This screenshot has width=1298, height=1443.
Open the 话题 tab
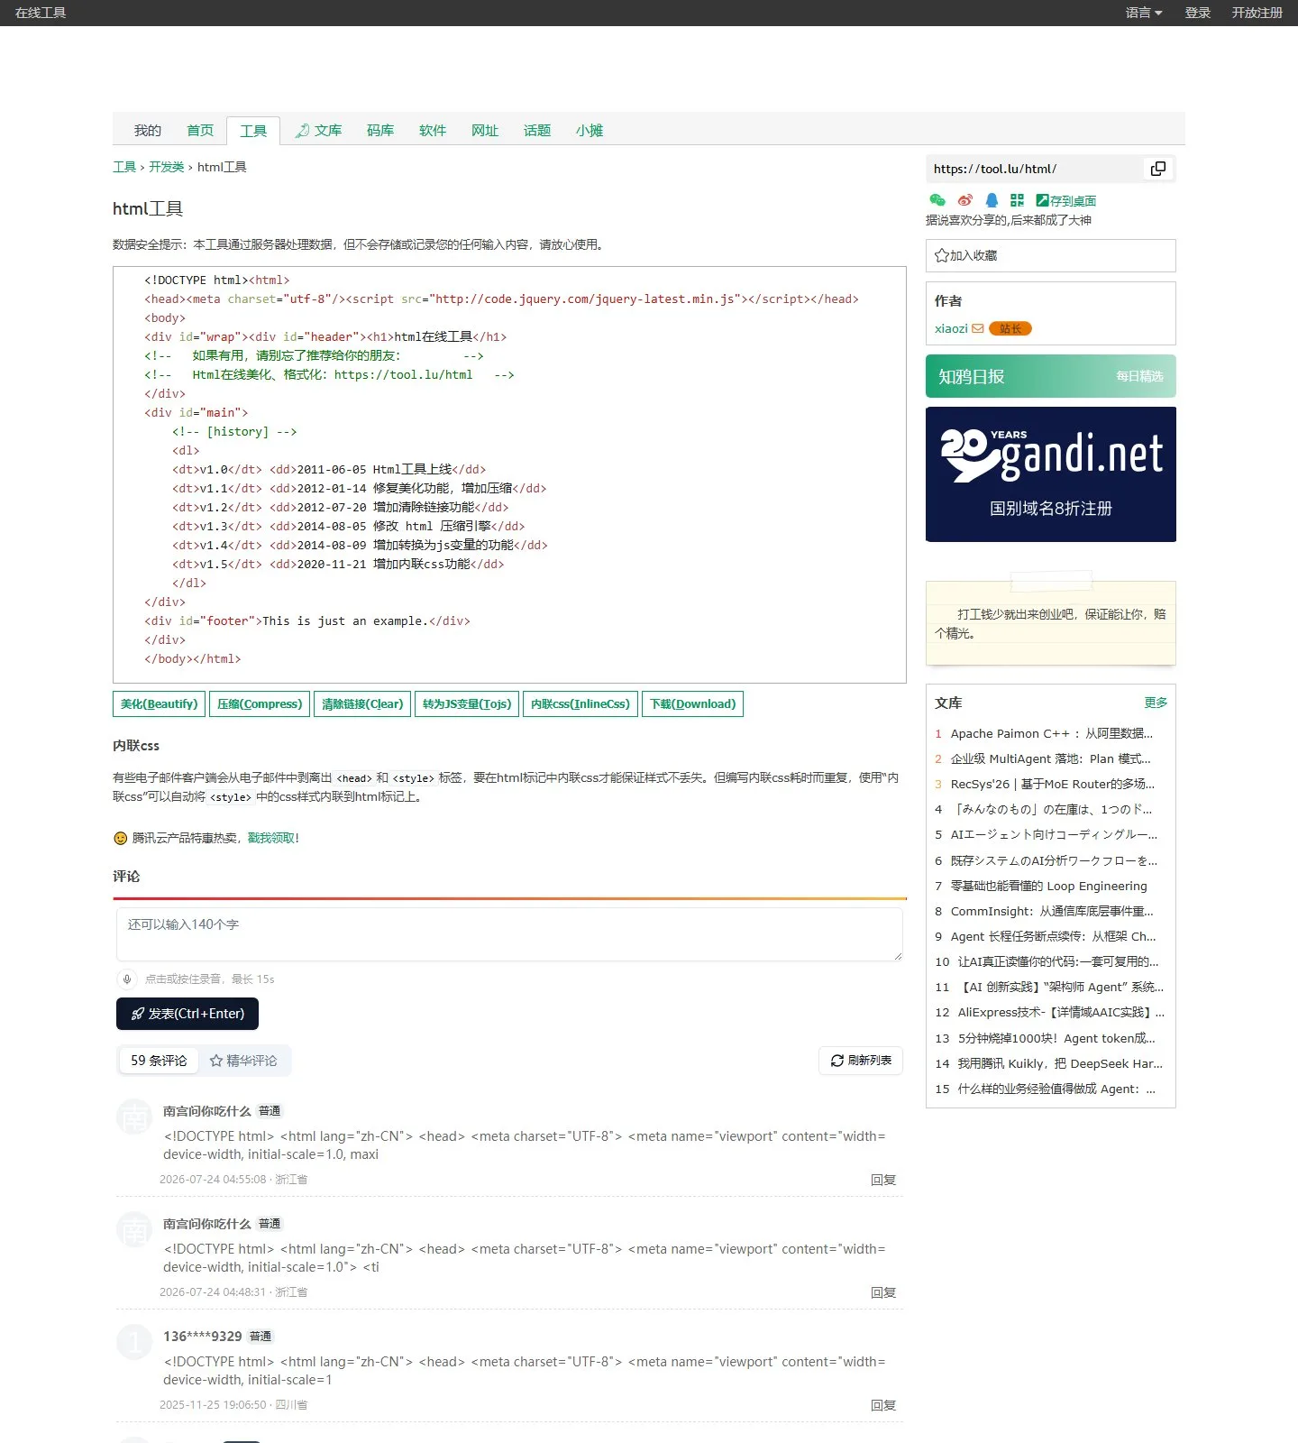[x=537, y=131]
